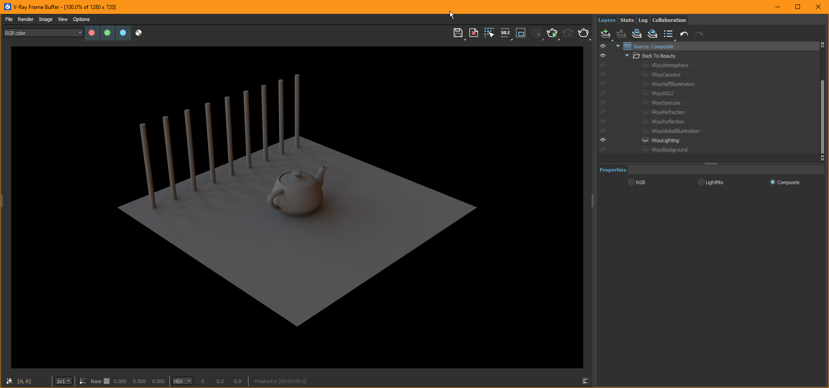Image resolution: width=829 pixels, height=388 pixels.
Task: Click the 50% test resolution icon
Action: click(x=505, y=33)
